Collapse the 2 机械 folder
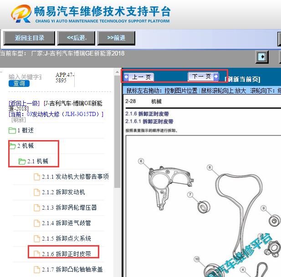Viewport: 281px width, 277px height. click(26, 146)
